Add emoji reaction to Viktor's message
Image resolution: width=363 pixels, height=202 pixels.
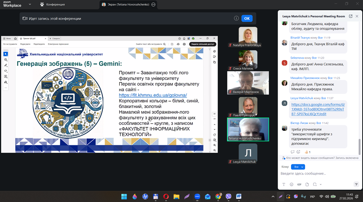pyautogui.click(x=298, y=152)
